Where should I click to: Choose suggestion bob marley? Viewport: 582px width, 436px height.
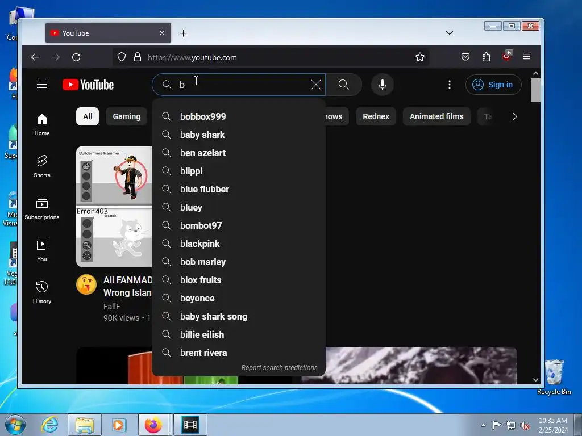click(x=239, y=262)
